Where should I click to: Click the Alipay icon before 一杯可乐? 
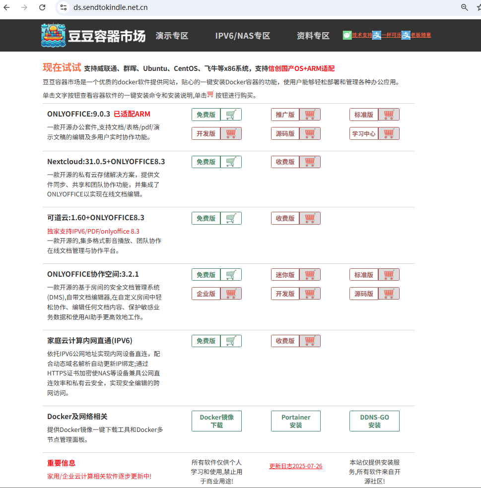377,35
